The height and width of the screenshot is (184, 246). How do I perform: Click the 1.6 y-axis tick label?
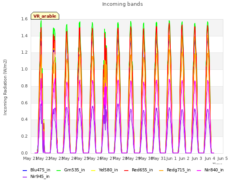click(24, 19)
